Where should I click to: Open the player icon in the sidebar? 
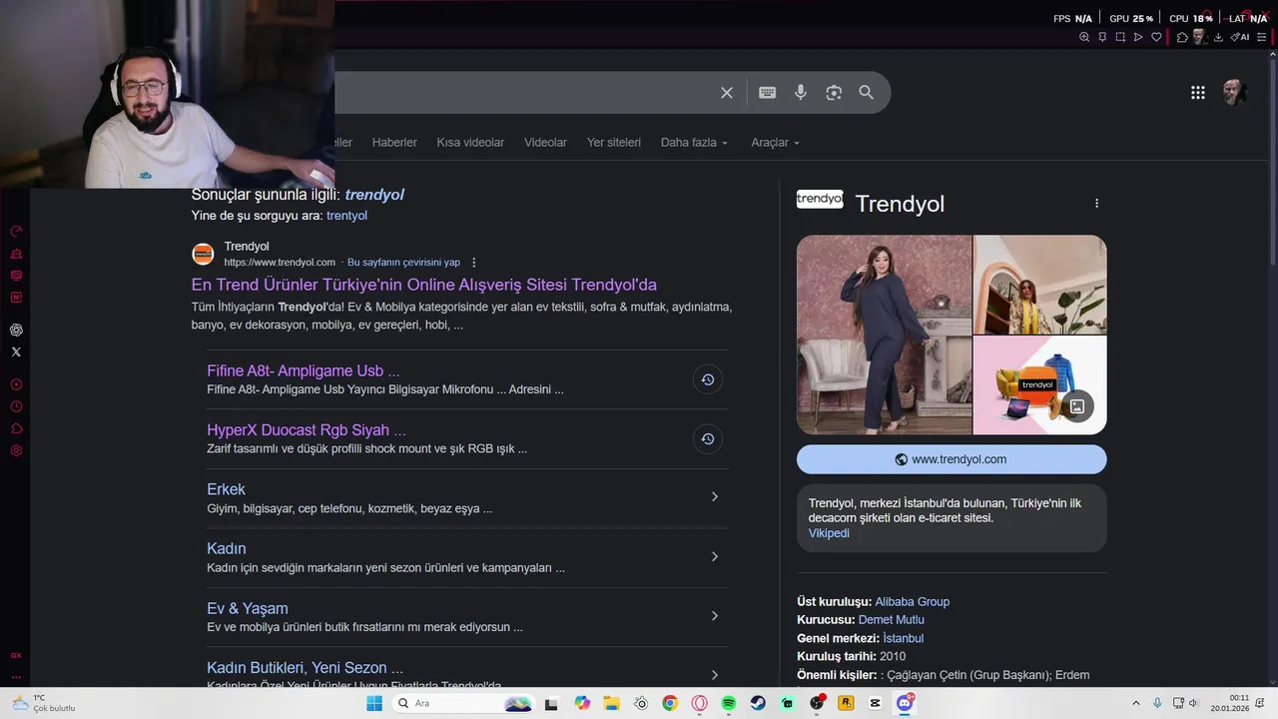click(x=16, y=384)
